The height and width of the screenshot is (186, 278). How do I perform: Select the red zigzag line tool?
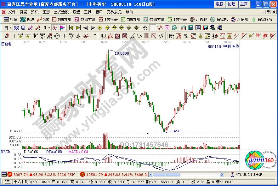point(160,28)
